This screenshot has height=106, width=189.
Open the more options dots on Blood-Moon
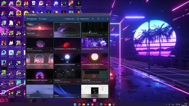coord(79,50)
